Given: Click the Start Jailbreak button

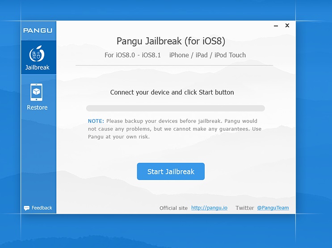Looking at the screenshot, I should (171, 171).
